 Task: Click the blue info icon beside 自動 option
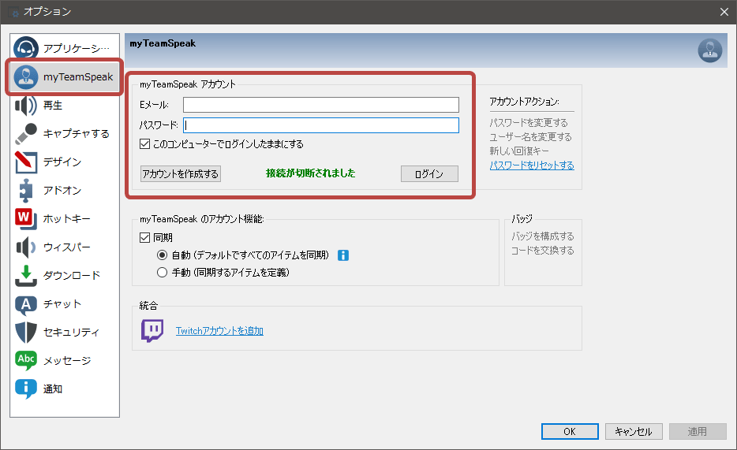point(343,255)
